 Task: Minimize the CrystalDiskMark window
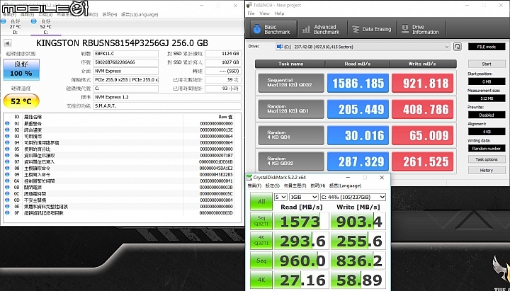point(348,178)
